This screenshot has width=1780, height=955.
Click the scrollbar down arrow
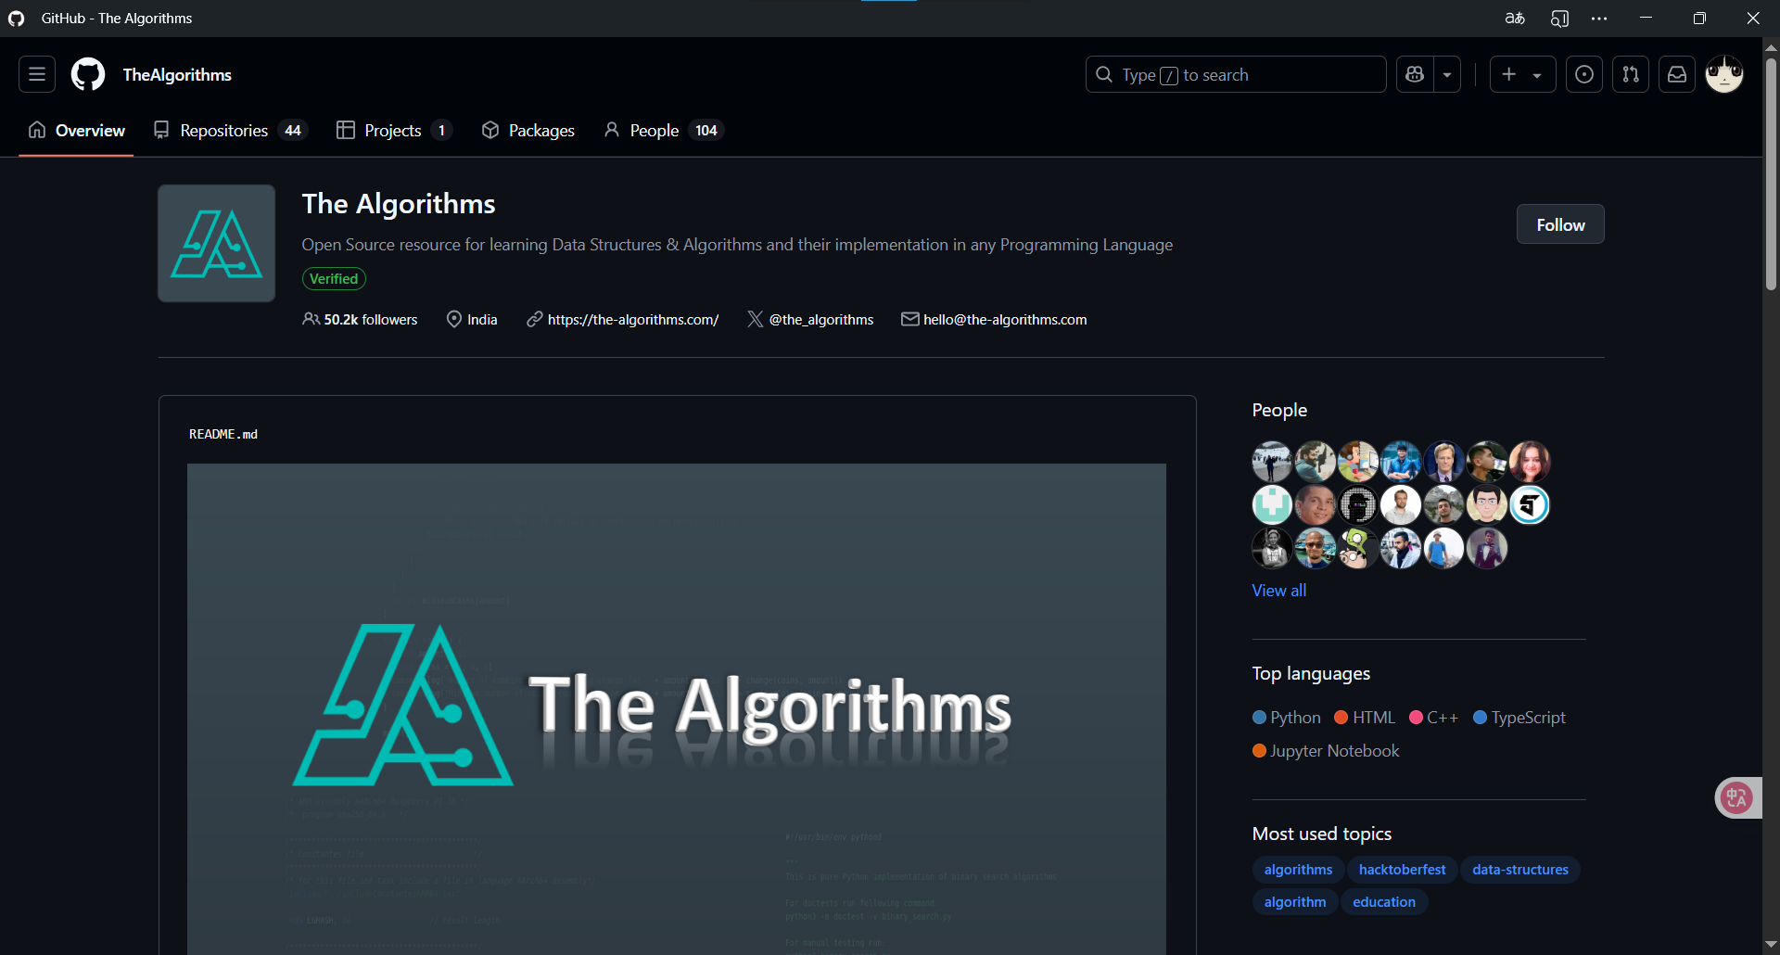[x=1771, y=944]
